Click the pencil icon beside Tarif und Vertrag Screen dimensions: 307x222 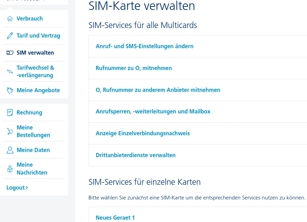pyautogui.click(x=10, y=36)
